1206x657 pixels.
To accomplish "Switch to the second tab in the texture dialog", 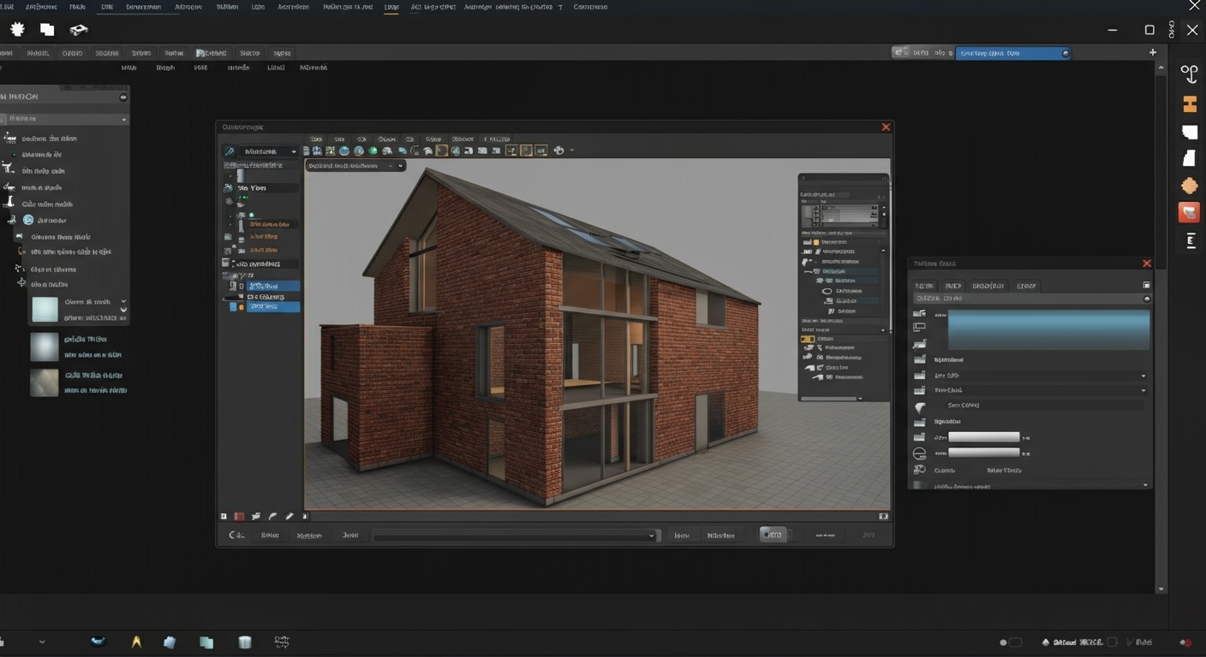I will coord(953,285).
